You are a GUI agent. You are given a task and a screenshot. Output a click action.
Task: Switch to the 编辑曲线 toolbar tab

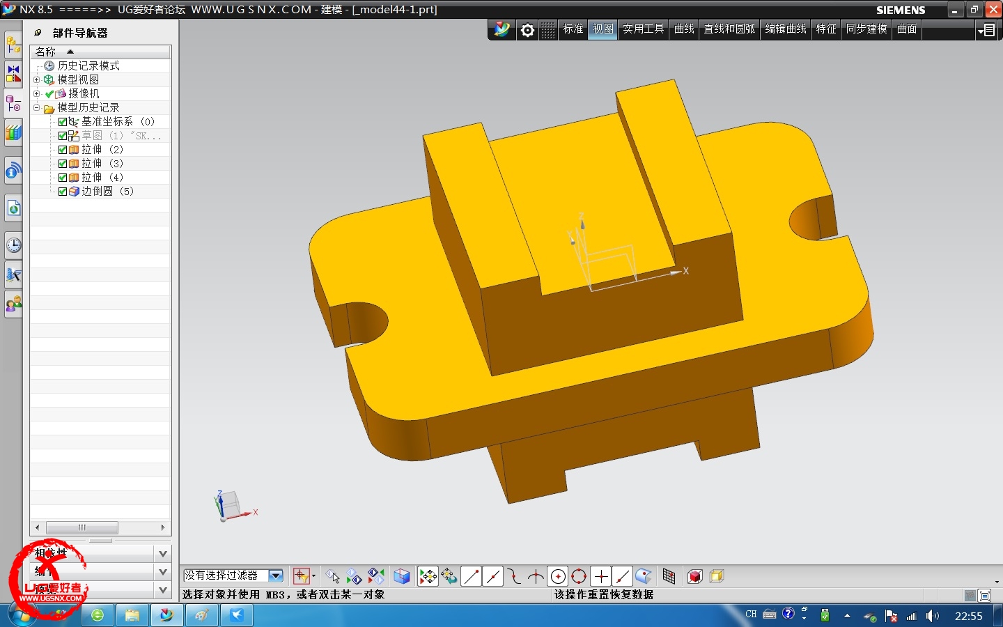tap(786, 29)
